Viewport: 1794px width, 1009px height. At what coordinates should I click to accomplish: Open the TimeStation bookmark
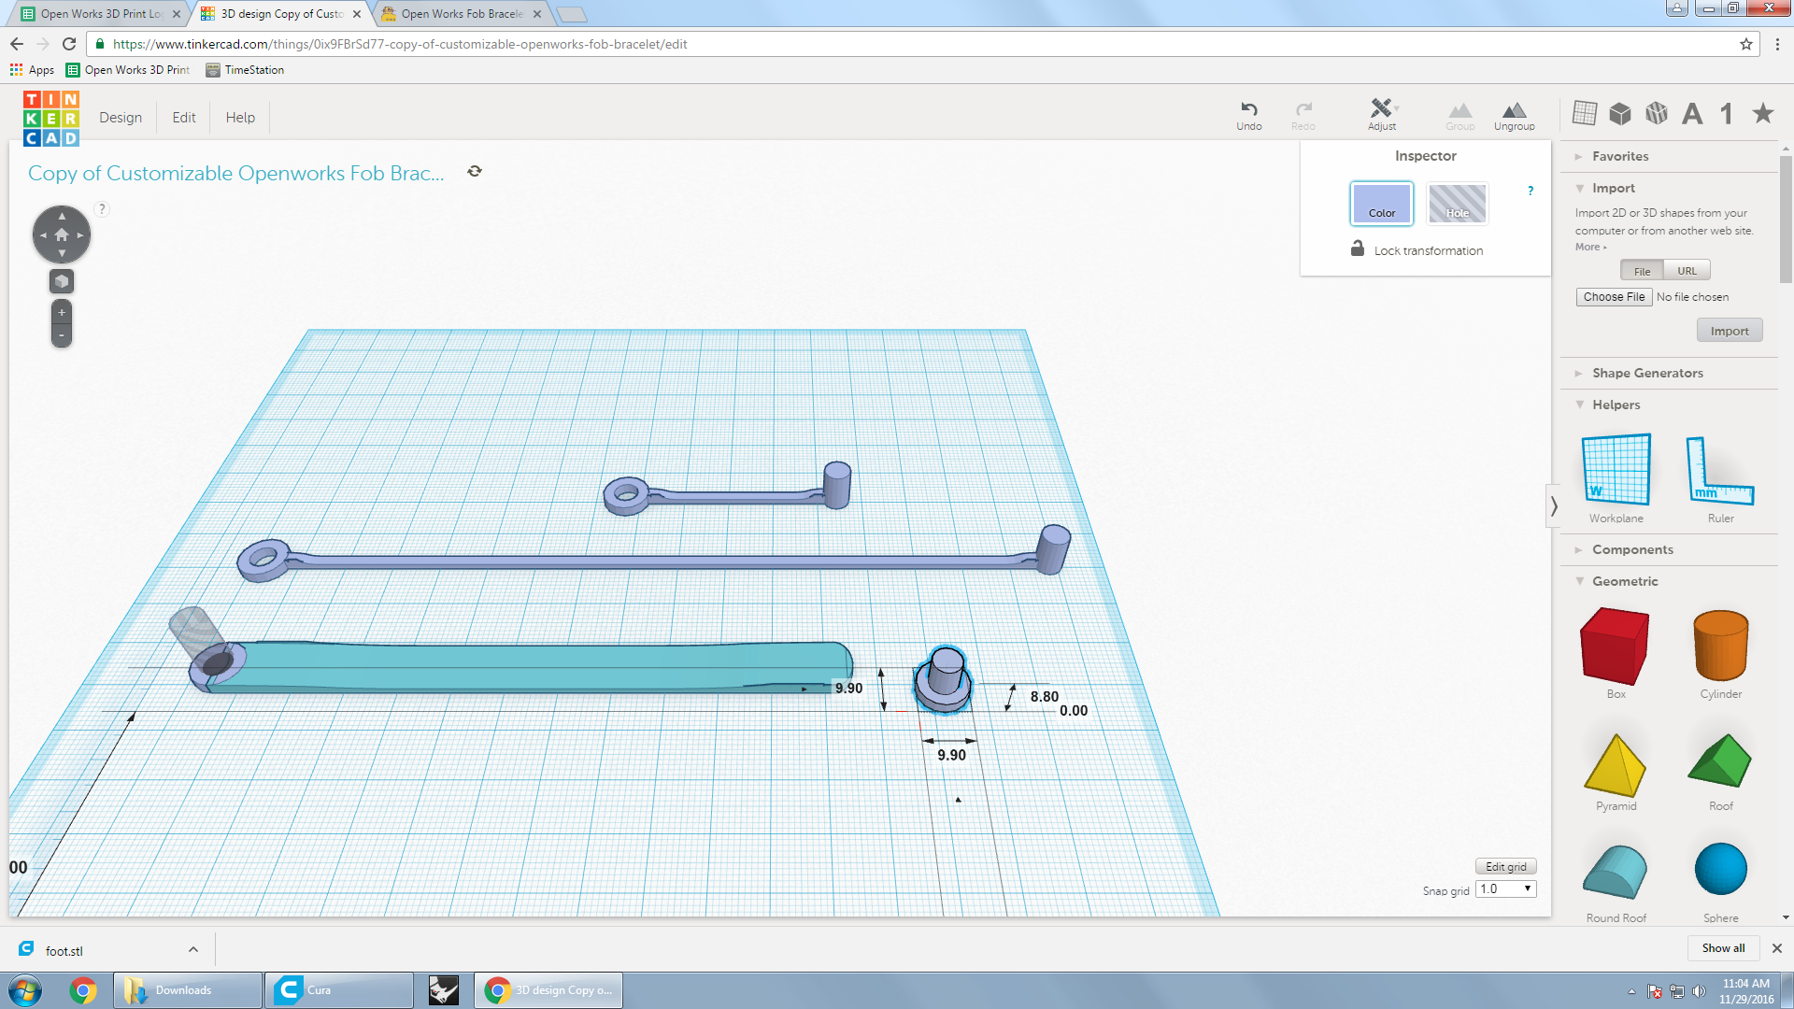pos(245,70)
